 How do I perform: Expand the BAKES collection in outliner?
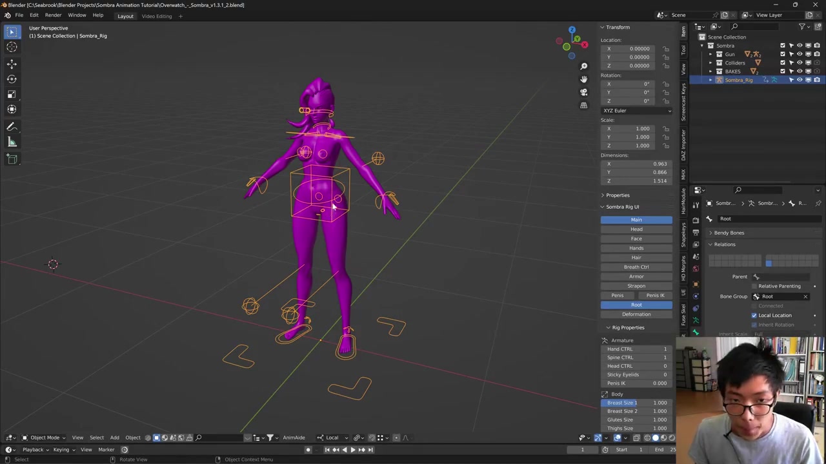click(710, 72)
